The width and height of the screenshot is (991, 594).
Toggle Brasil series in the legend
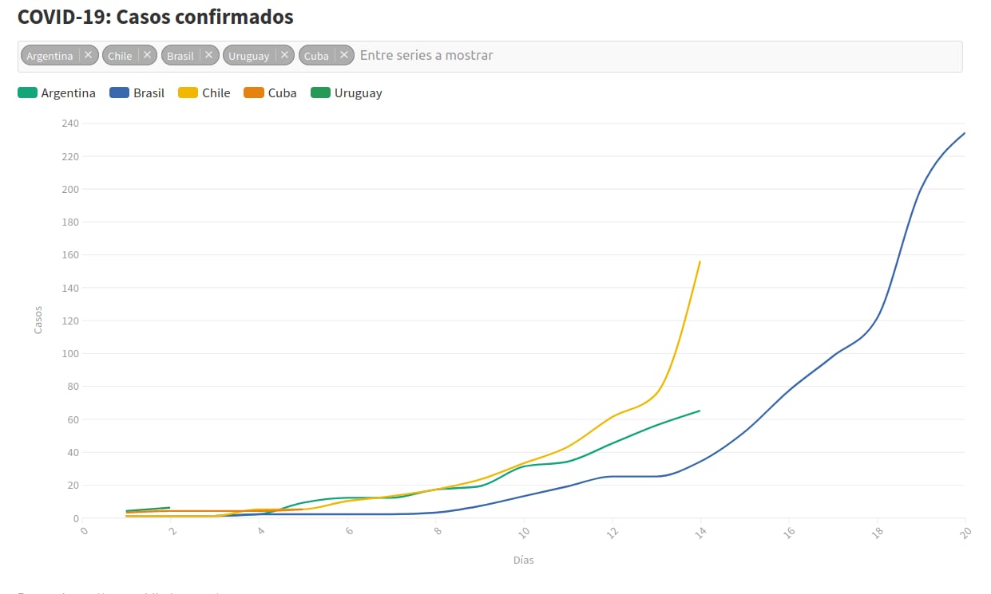(149, 93)
